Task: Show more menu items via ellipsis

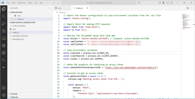Action: coord(47,3)
